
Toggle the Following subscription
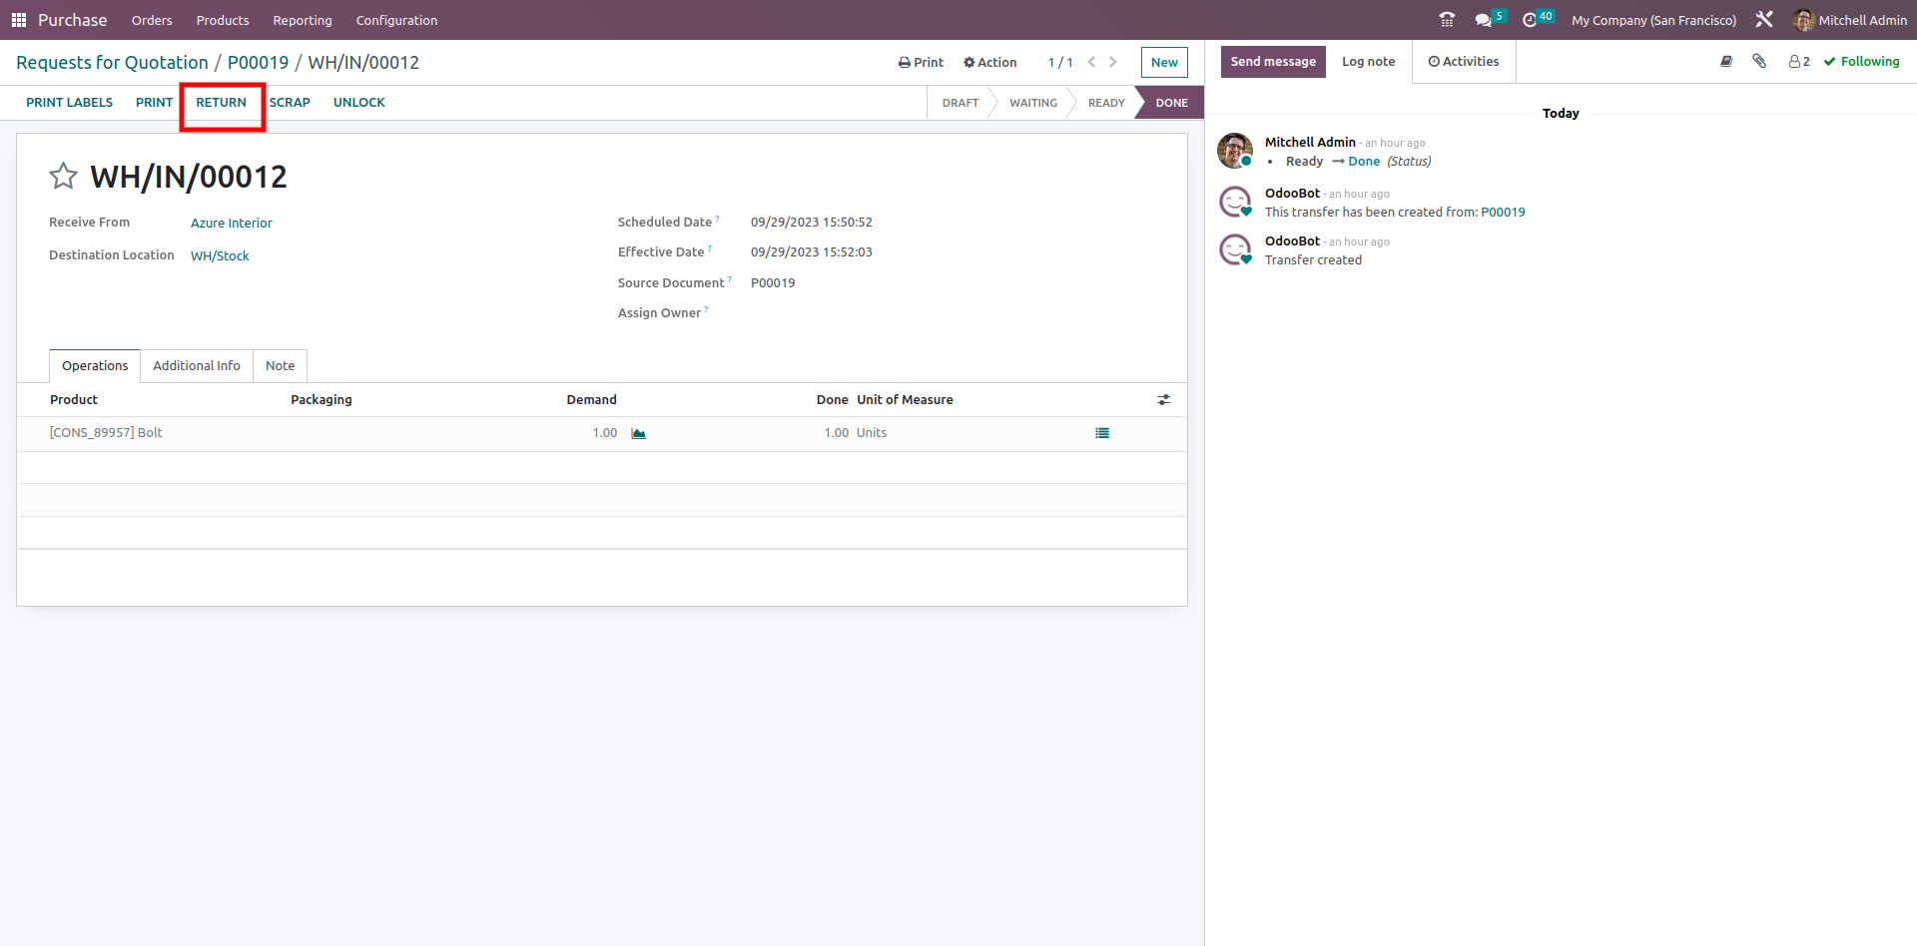tap(1862, 62)
